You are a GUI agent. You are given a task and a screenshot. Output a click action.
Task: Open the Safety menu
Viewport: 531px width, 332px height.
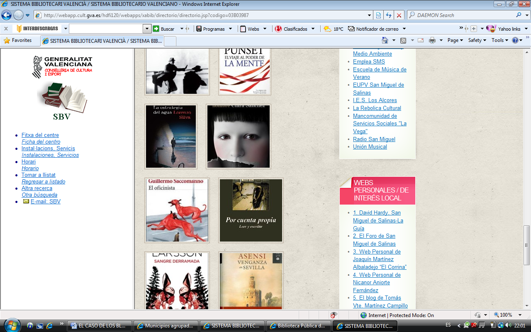pyautogui.click(x=477, y=40)
